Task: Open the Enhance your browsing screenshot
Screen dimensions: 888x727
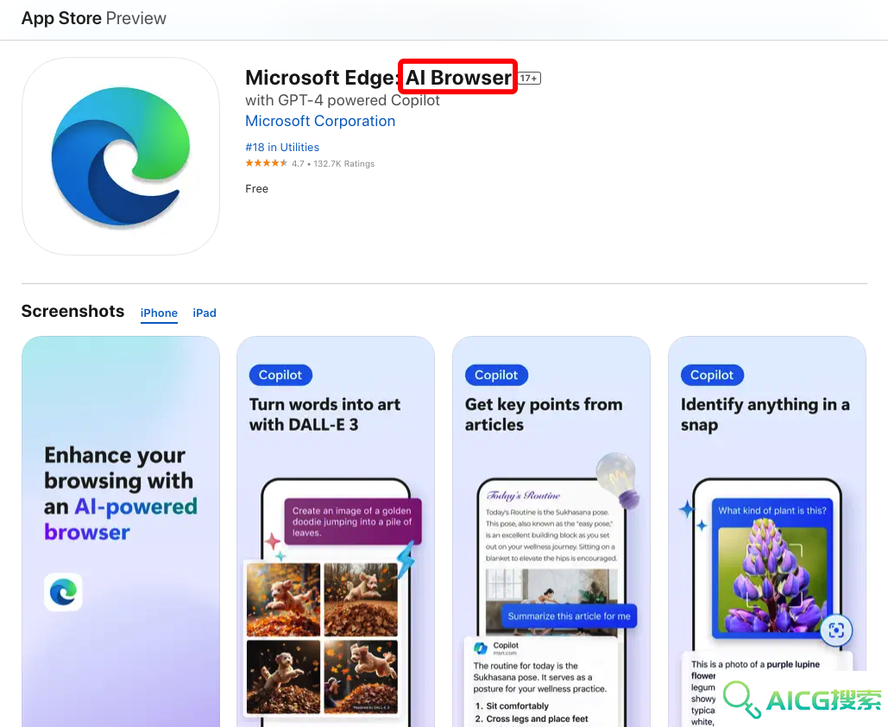Action: [121, 532]
